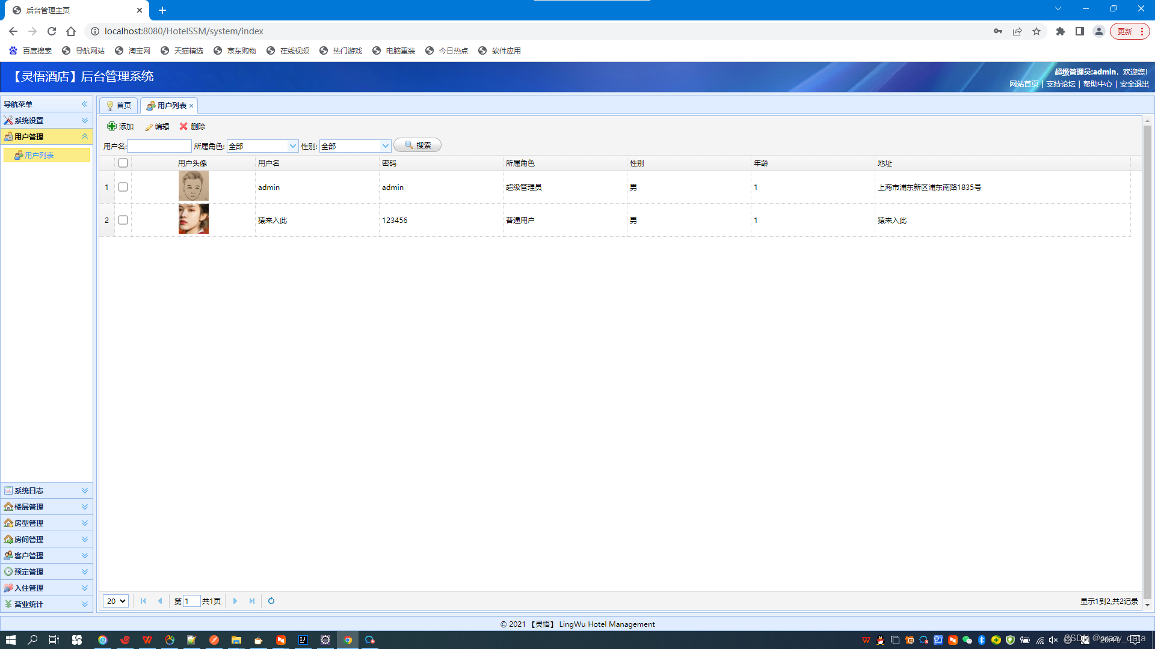Viewport: 1155px width, 649px height.
Task: Go to the next page arrow
Action: pyautogui.click(x=235, y=601)
